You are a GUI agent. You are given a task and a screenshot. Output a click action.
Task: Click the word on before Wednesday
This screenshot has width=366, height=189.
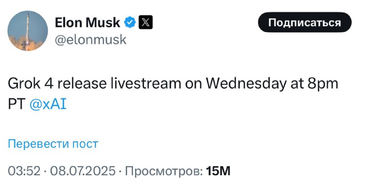[x=193, y=85]
